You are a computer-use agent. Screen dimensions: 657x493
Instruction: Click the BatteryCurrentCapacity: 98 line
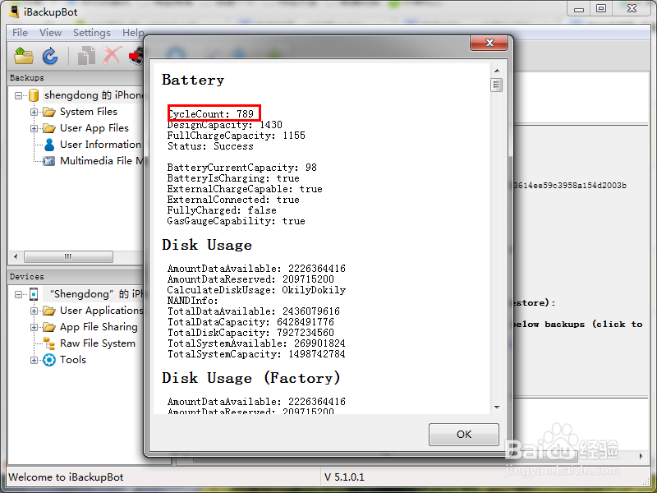click(x=241, y=168)
